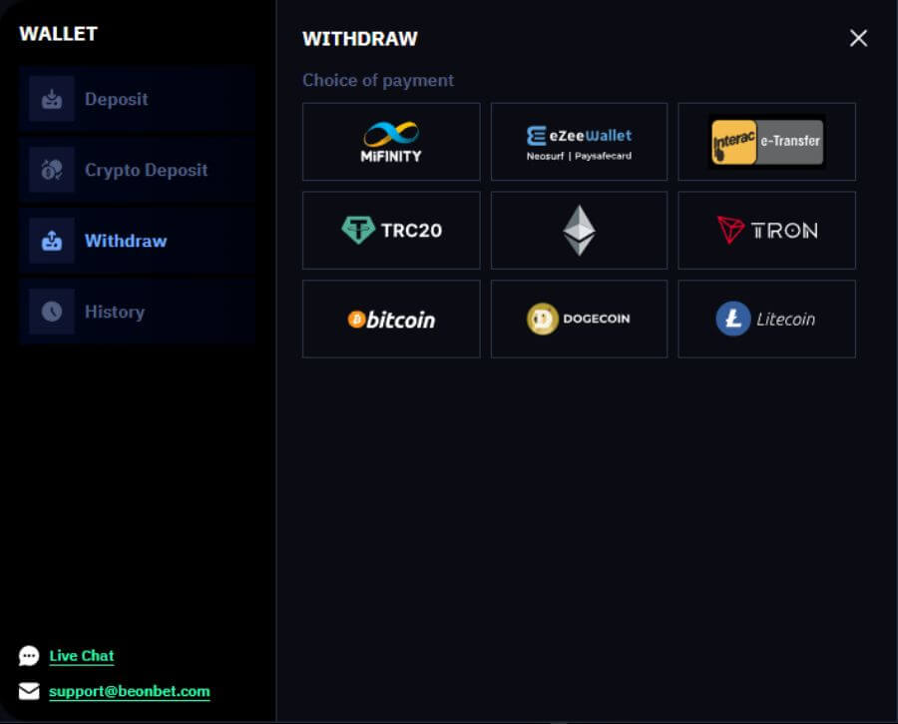This screenshot has width=898, height=724.
Task: Select Litecoin withdrawal option
Action: click(767, 319)
